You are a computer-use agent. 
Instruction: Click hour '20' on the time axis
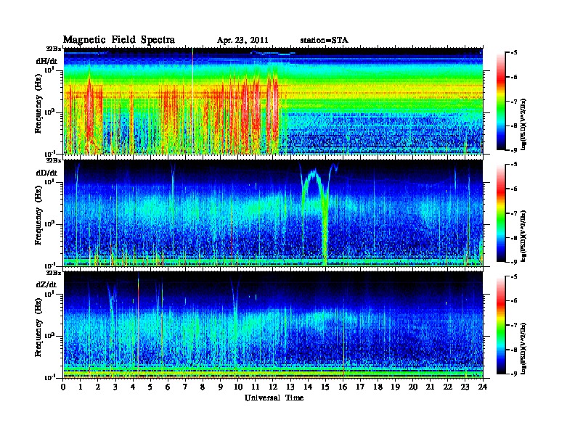coord(413,387)
